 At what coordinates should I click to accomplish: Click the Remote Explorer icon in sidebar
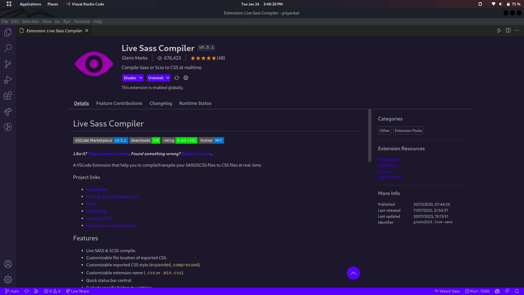pyautogui.click(x=8, y=111)
